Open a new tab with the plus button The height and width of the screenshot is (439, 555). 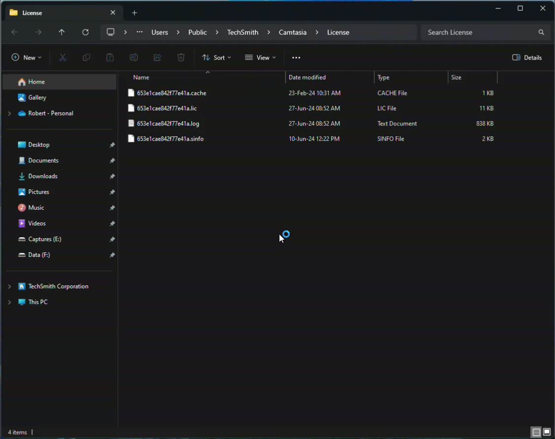click(x=134, y=13)
